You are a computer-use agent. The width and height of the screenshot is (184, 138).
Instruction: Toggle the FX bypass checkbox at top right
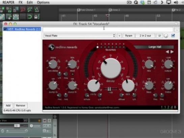pos(173,35)
